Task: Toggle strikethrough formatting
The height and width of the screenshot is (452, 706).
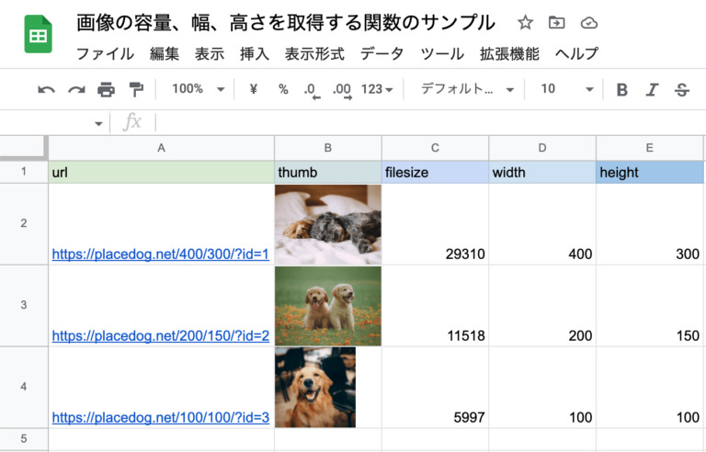Action: tap(682, 90)
